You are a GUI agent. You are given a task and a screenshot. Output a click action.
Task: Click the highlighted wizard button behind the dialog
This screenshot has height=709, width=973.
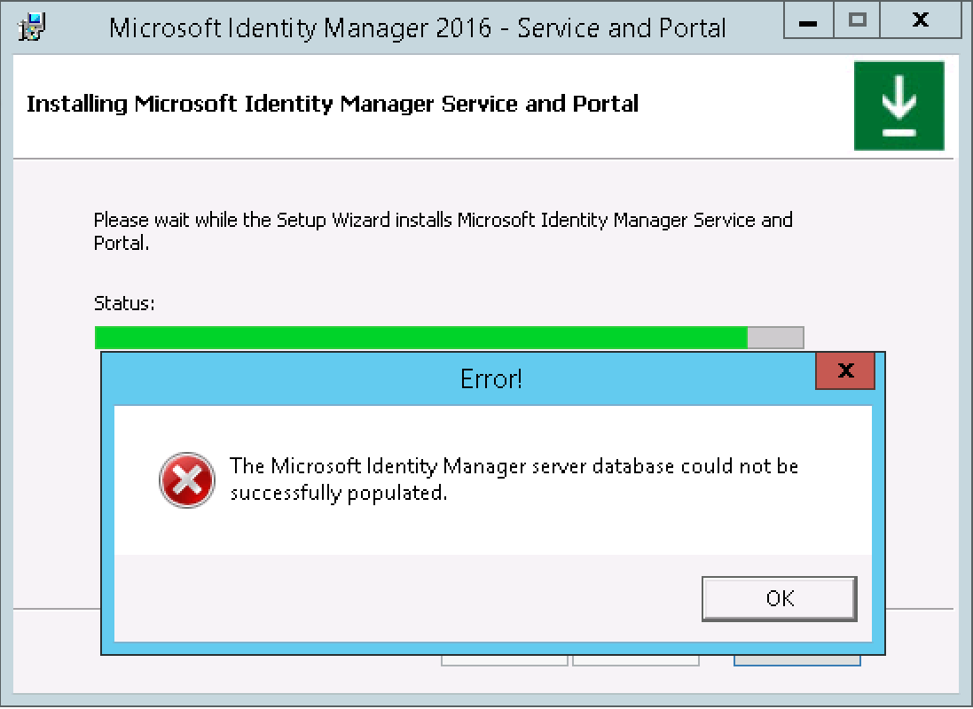[x=796, y=660]
